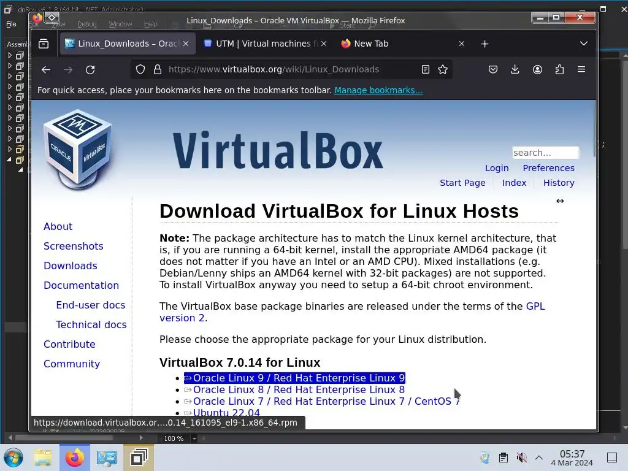Reload the page with the refresh icon
The height and width of the screenshot is (471, 628).
click(90, 70)
